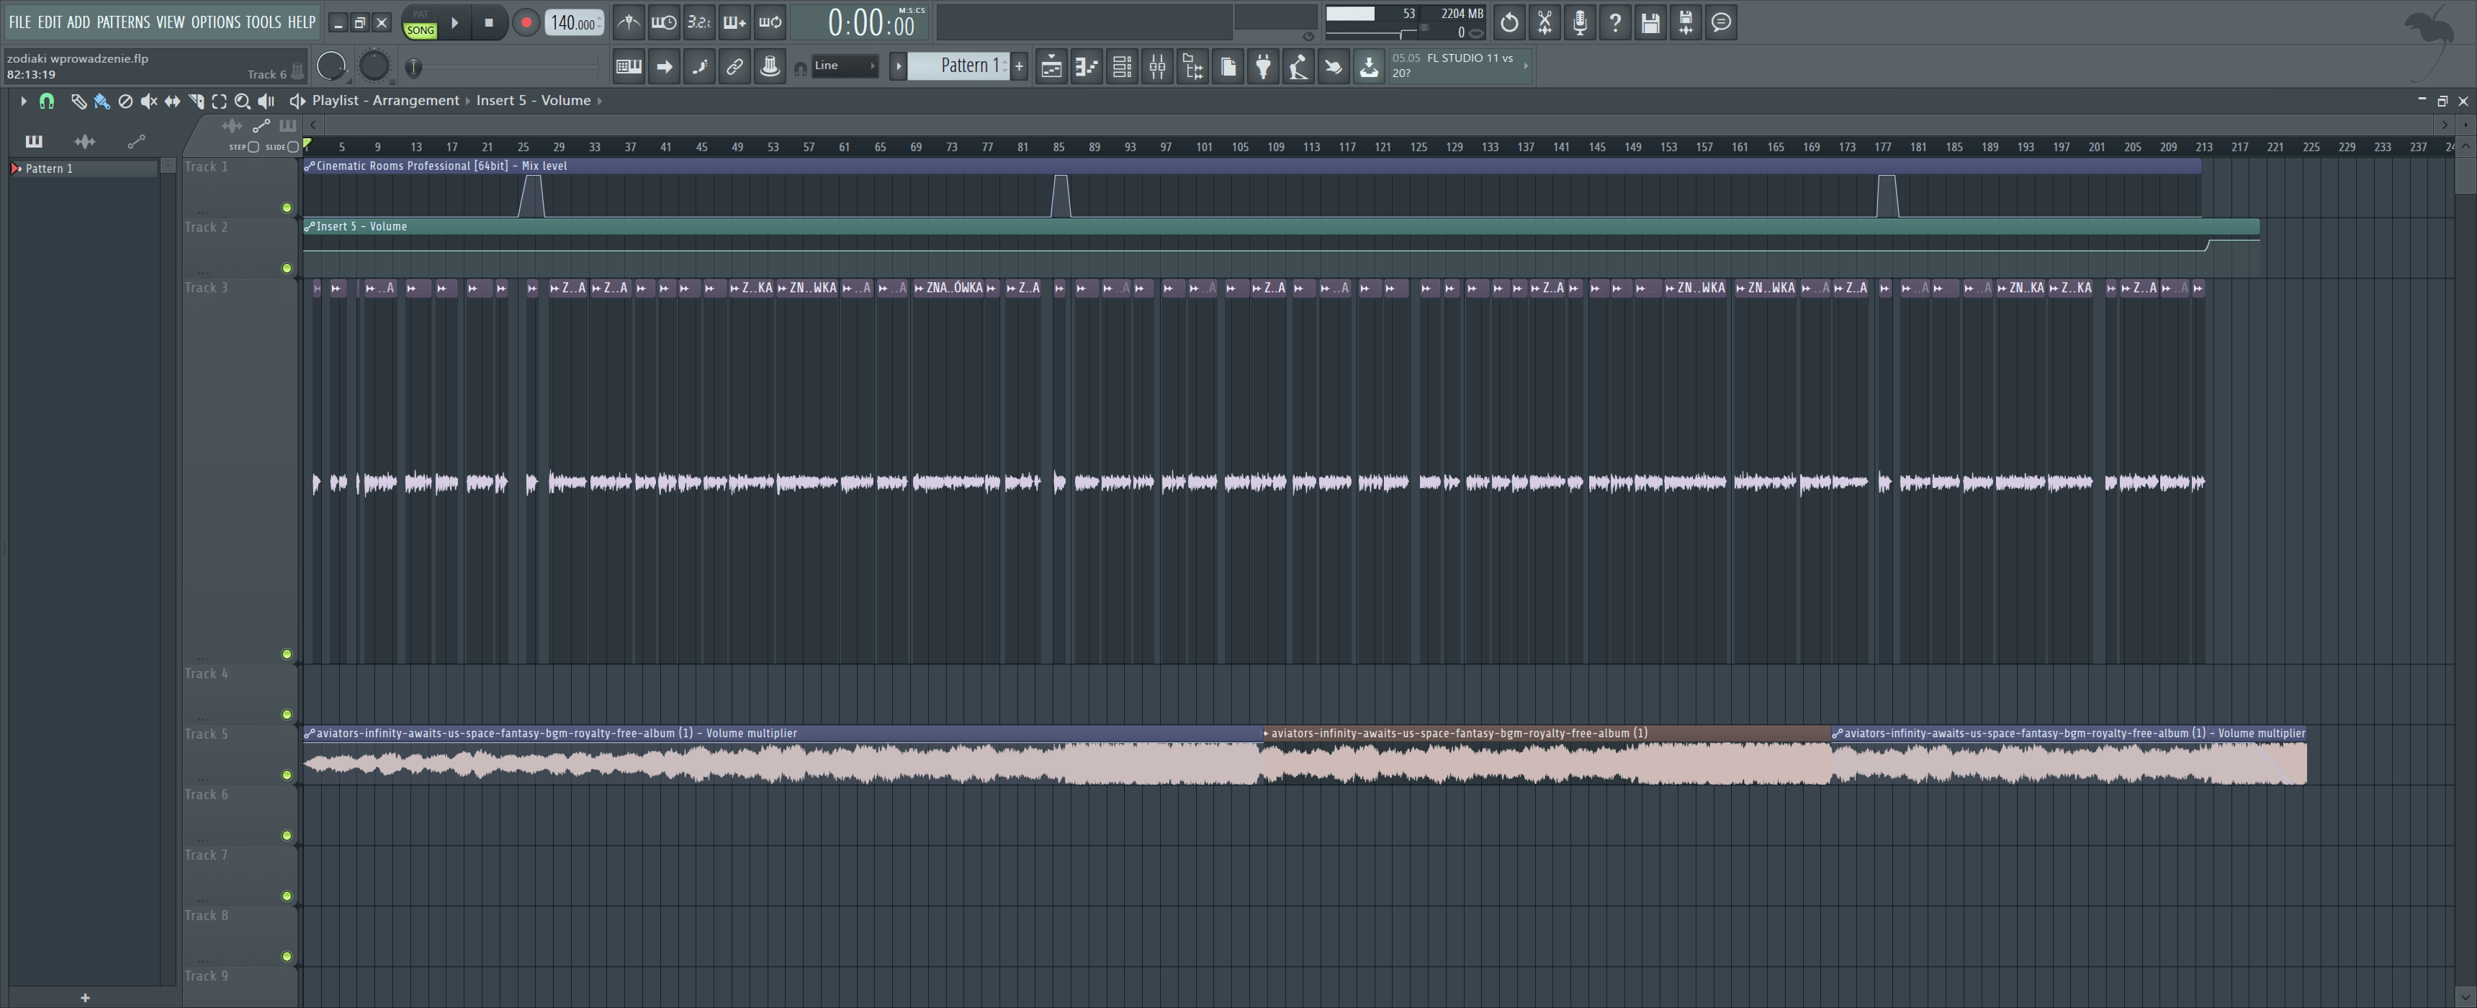Select Pattern 1 in the picker
This screenshot has width=2477, height=1008.
84,168
